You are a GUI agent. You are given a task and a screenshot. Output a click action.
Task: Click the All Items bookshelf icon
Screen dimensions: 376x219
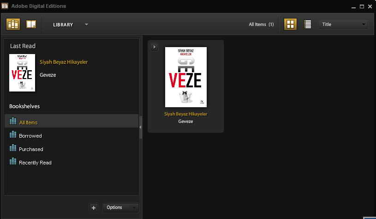[x=13, y=121]
